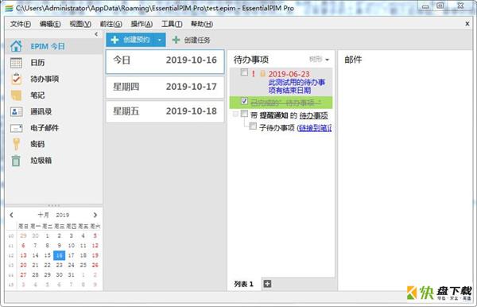Switch to the 列表 1 tab

[x=244, y=284]
